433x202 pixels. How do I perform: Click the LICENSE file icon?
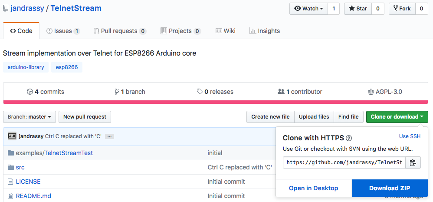point(11,182)
